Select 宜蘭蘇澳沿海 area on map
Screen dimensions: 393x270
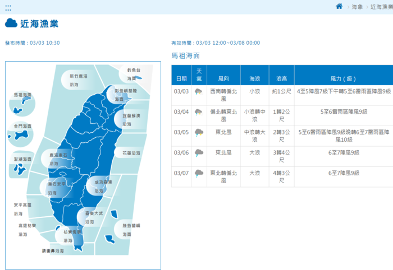pos(131,119)
